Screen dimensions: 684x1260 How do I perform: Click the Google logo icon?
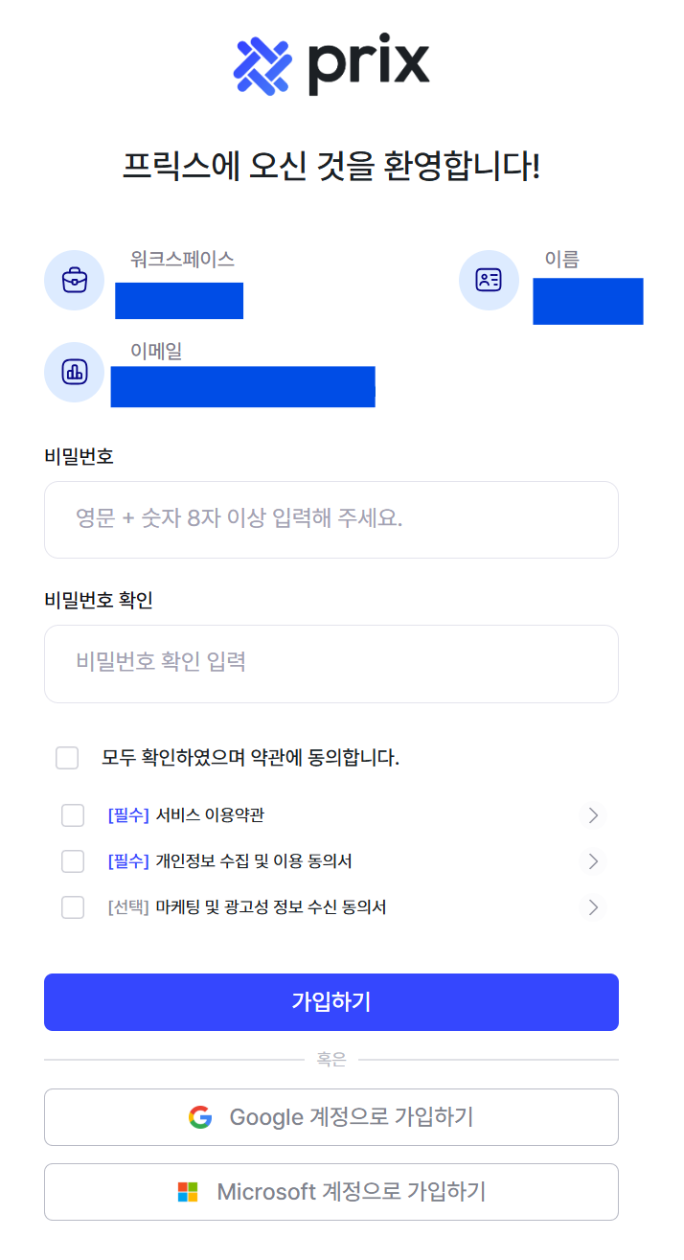tap(200, 1117)
